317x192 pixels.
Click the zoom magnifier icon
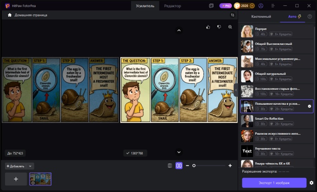coord(230,27)
